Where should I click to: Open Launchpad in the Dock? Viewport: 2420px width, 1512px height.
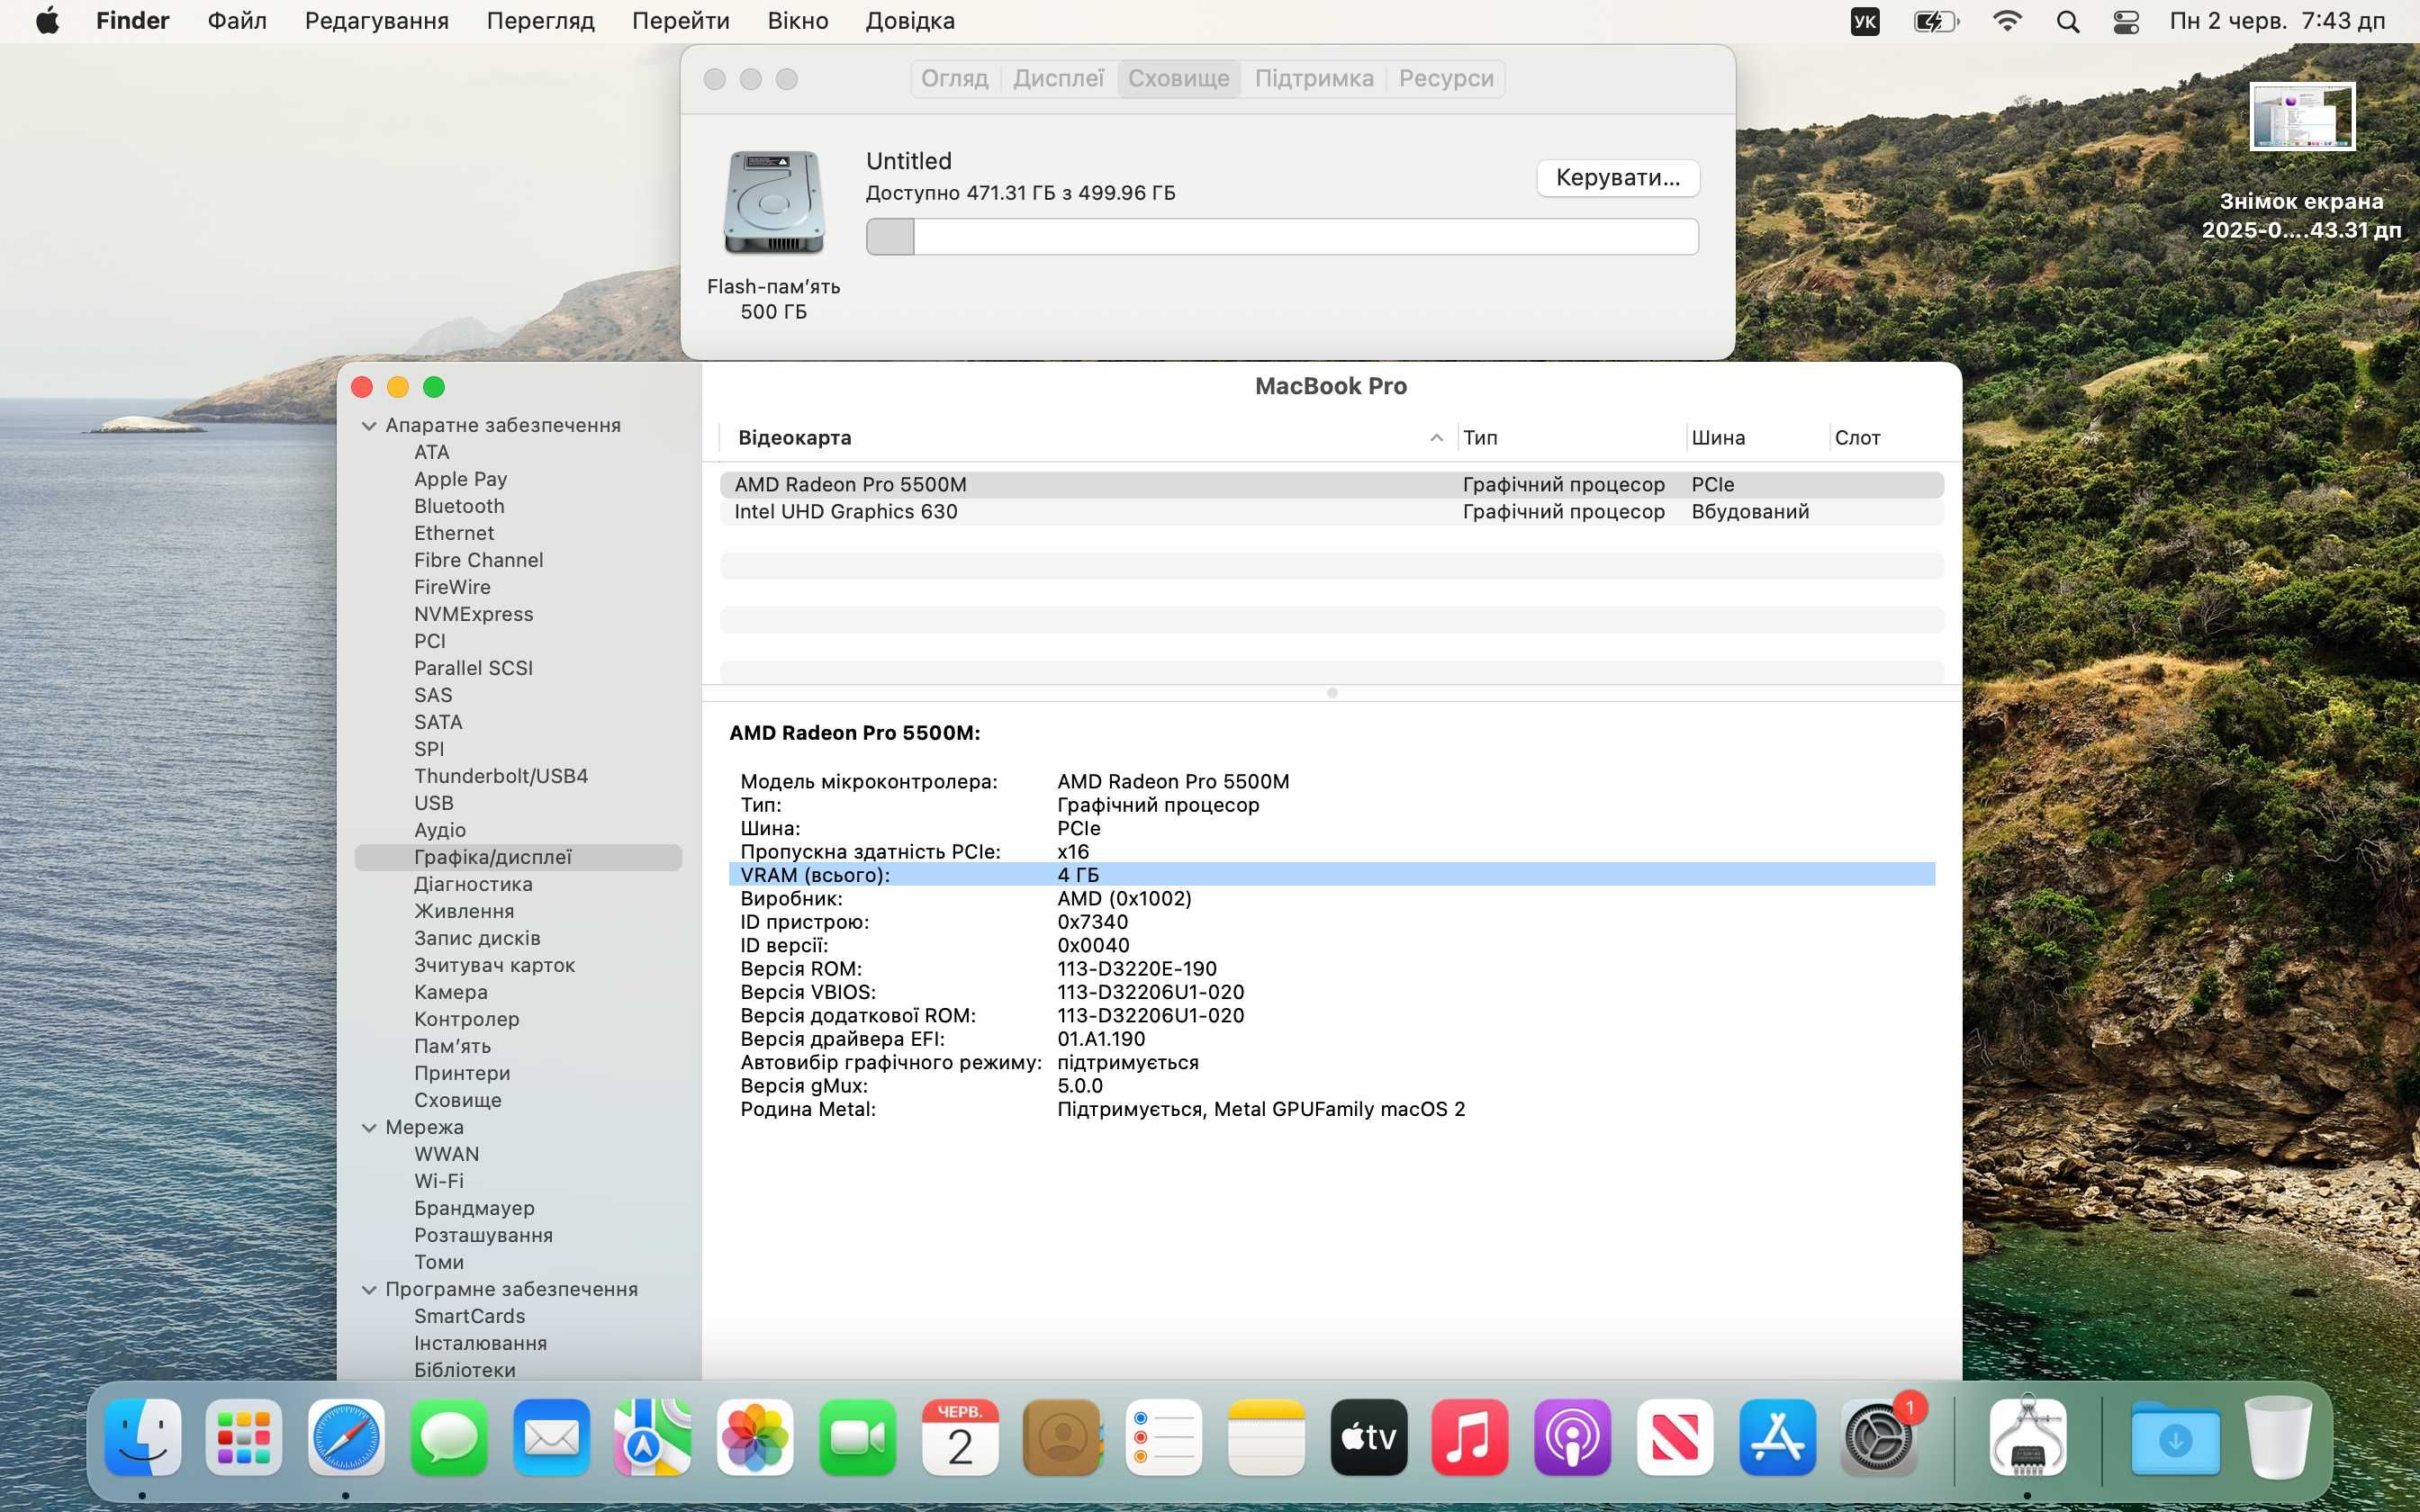coord(244,1438)
